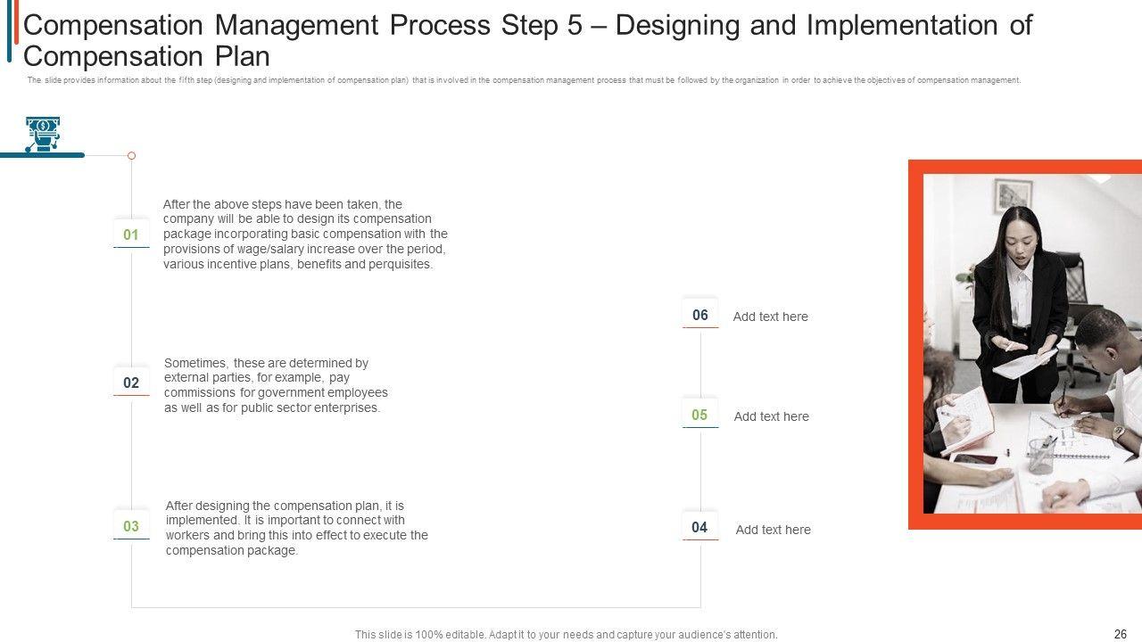Select the step 01 paragraph about compensation package
1142x642 pixels.
click(x=305, y=235)
